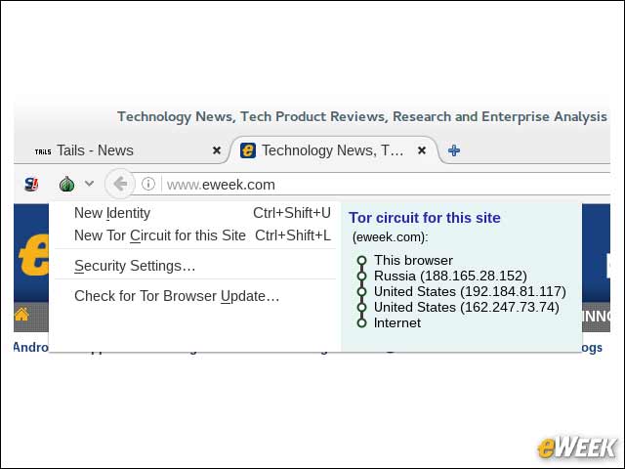625x469 pixels.
Task: Click Tor circuit for this site heading
Action: (x=425, y=218)
